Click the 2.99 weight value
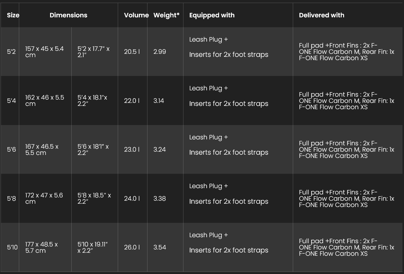This screenshot has width=404, height=274. click(x=160, y=52)
